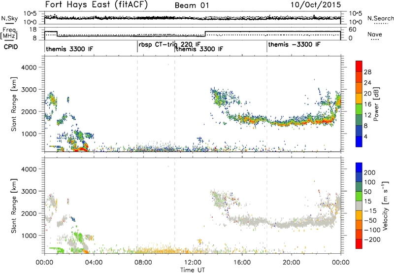
Task: Click the 'CPID' row label
Action: 11,47
